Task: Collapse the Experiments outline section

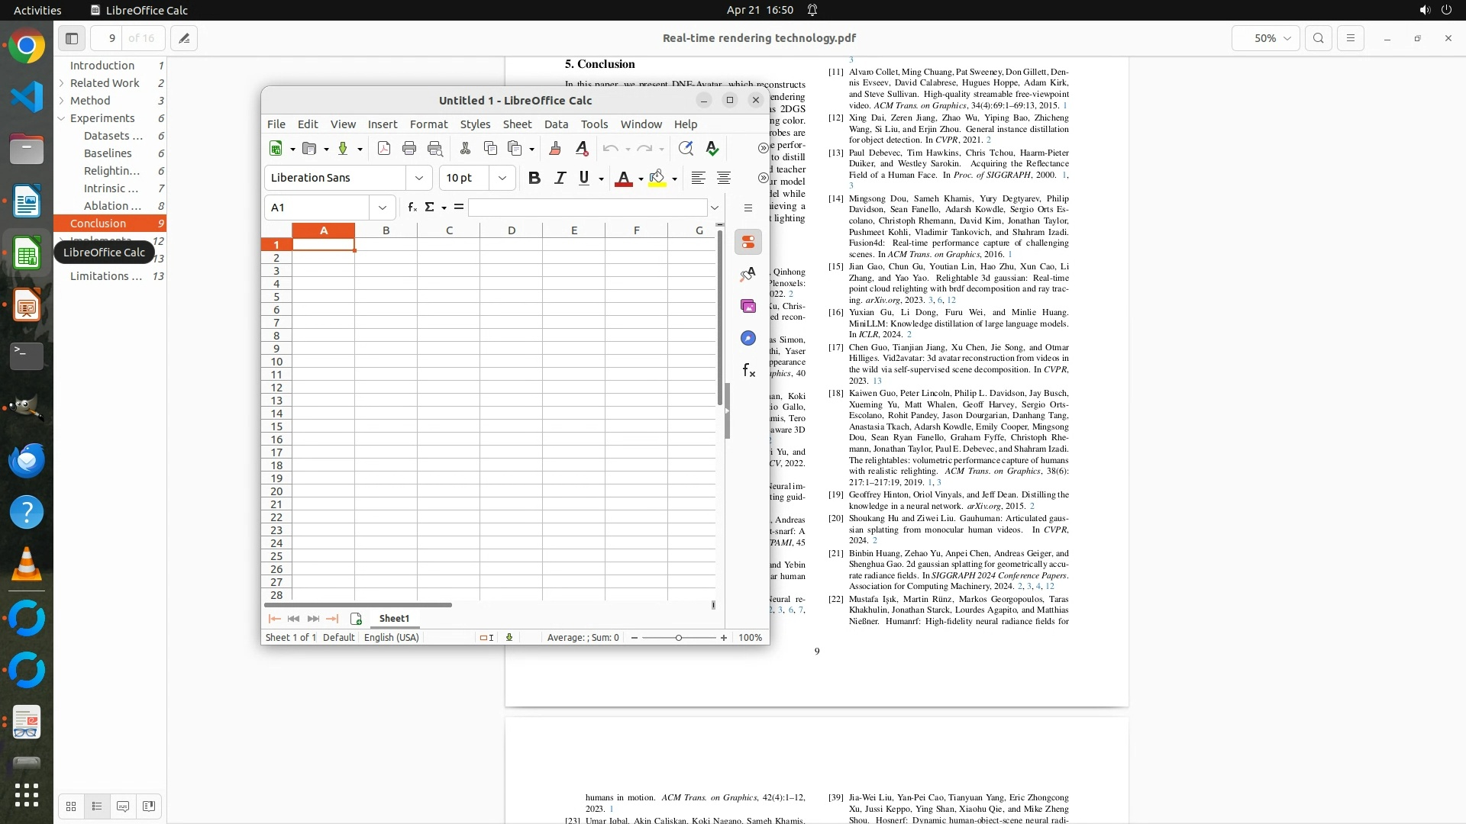Action: (61, 118)
